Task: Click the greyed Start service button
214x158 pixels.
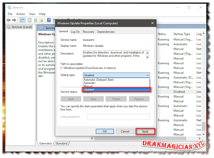Action: (x=71, y=99)
